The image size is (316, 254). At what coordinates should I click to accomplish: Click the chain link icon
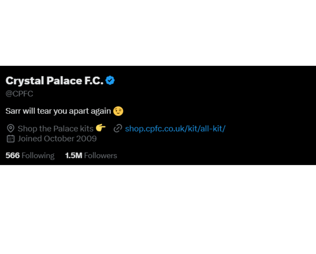click(x=118, y=129)
